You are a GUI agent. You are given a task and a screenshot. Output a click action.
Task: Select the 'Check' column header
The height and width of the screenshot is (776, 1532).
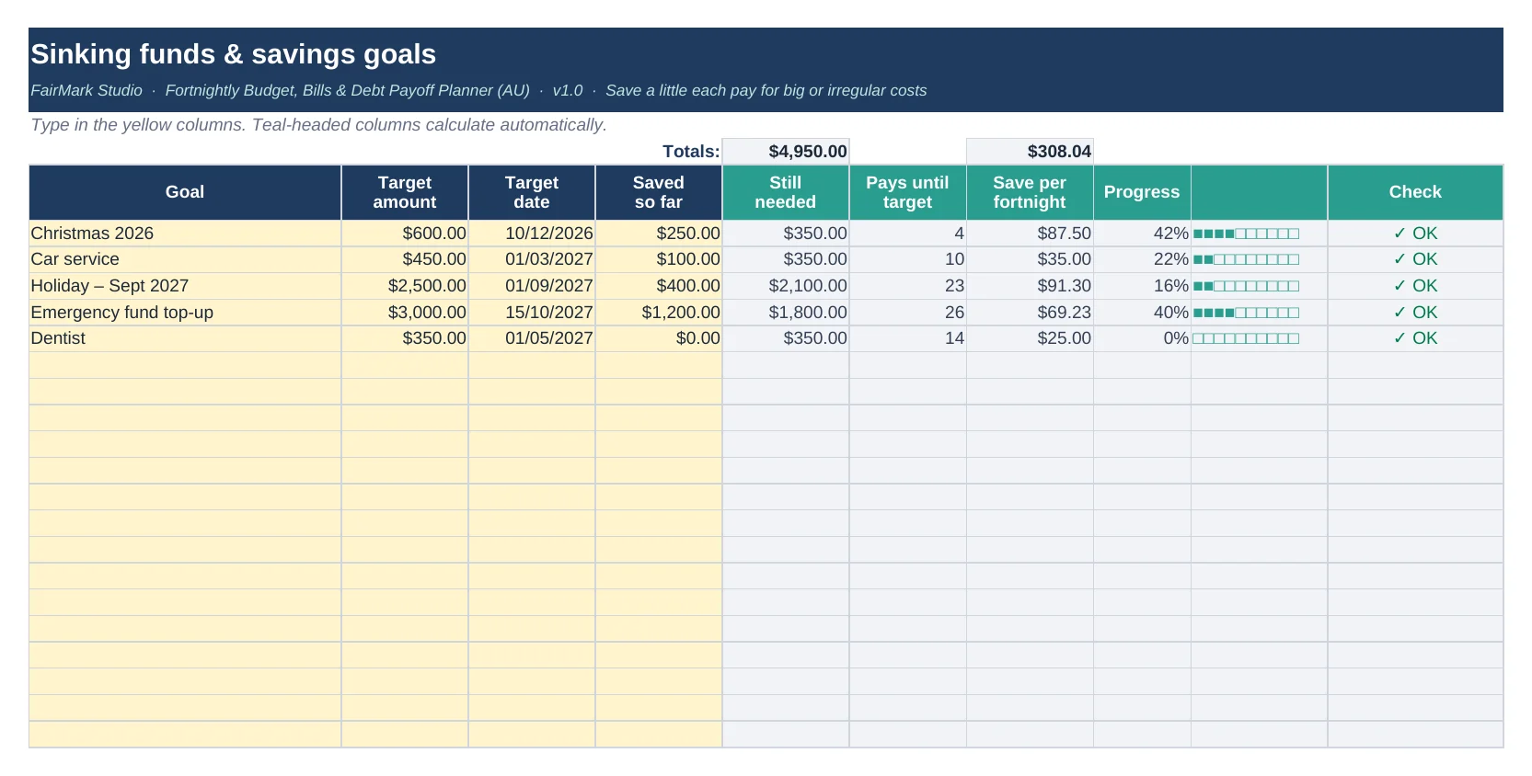[1415, 192]
